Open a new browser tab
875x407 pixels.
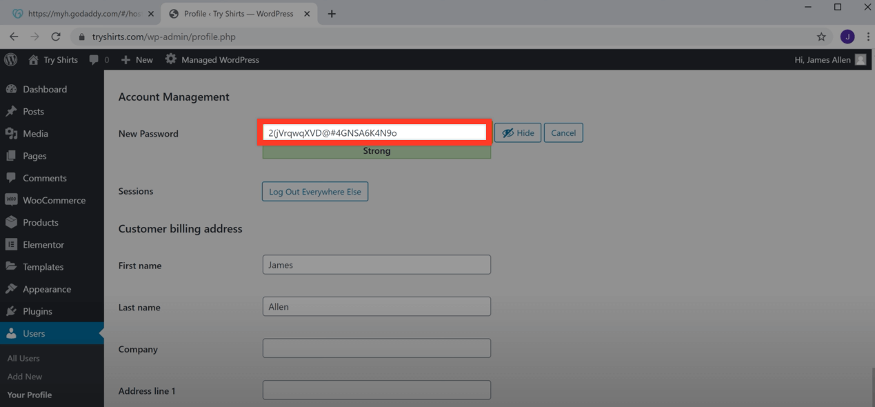coord(332,14)
